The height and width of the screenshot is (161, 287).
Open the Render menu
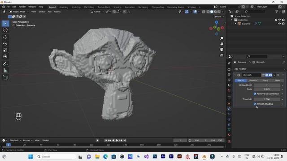[22, 7]
